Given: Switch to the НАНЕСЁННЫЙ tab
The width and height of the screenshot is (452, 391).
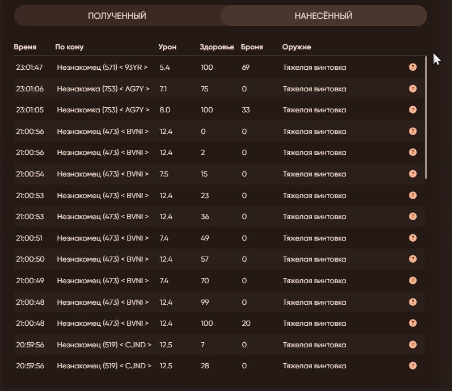Looking at the screenshot, I should click(323, 15).
